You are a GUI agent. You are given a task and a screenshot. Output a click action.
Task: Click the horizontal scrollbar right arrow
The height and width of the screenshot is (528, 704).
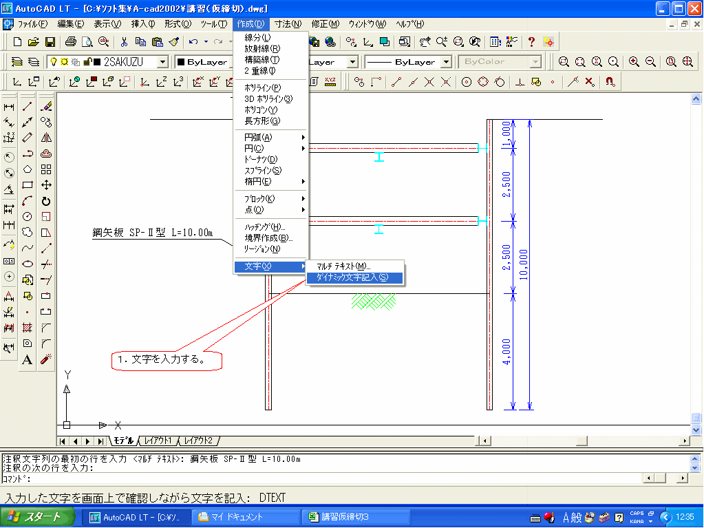684,441
